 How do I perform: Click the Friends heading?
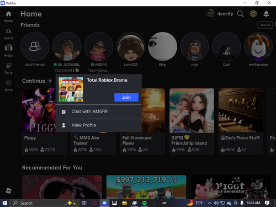[x=30, y=25]
